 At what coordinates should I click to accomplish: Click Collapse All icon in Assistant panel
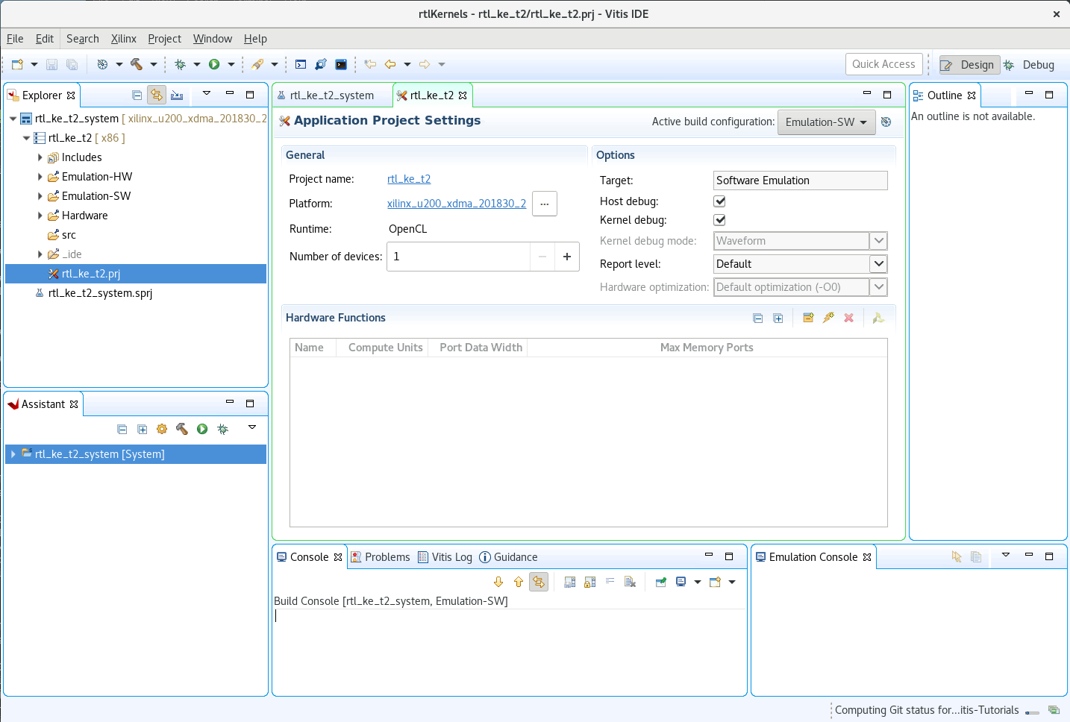pyautogui.click(x=122, y=429)
